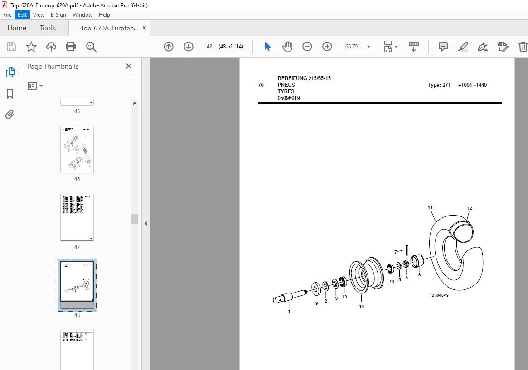
Task: Click the page number input field
Action: tap(209, 47)
